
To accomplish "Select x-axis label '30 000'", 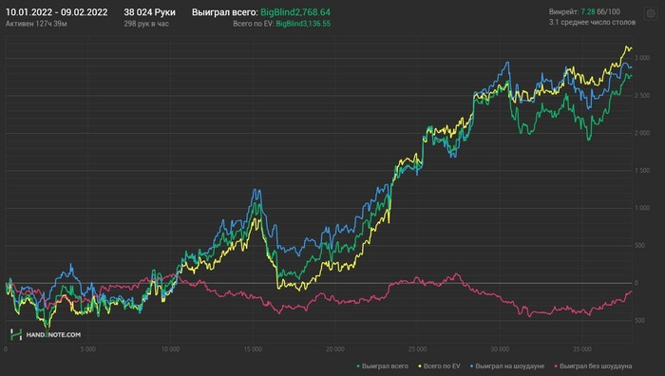I will click(x=500, y=349).
